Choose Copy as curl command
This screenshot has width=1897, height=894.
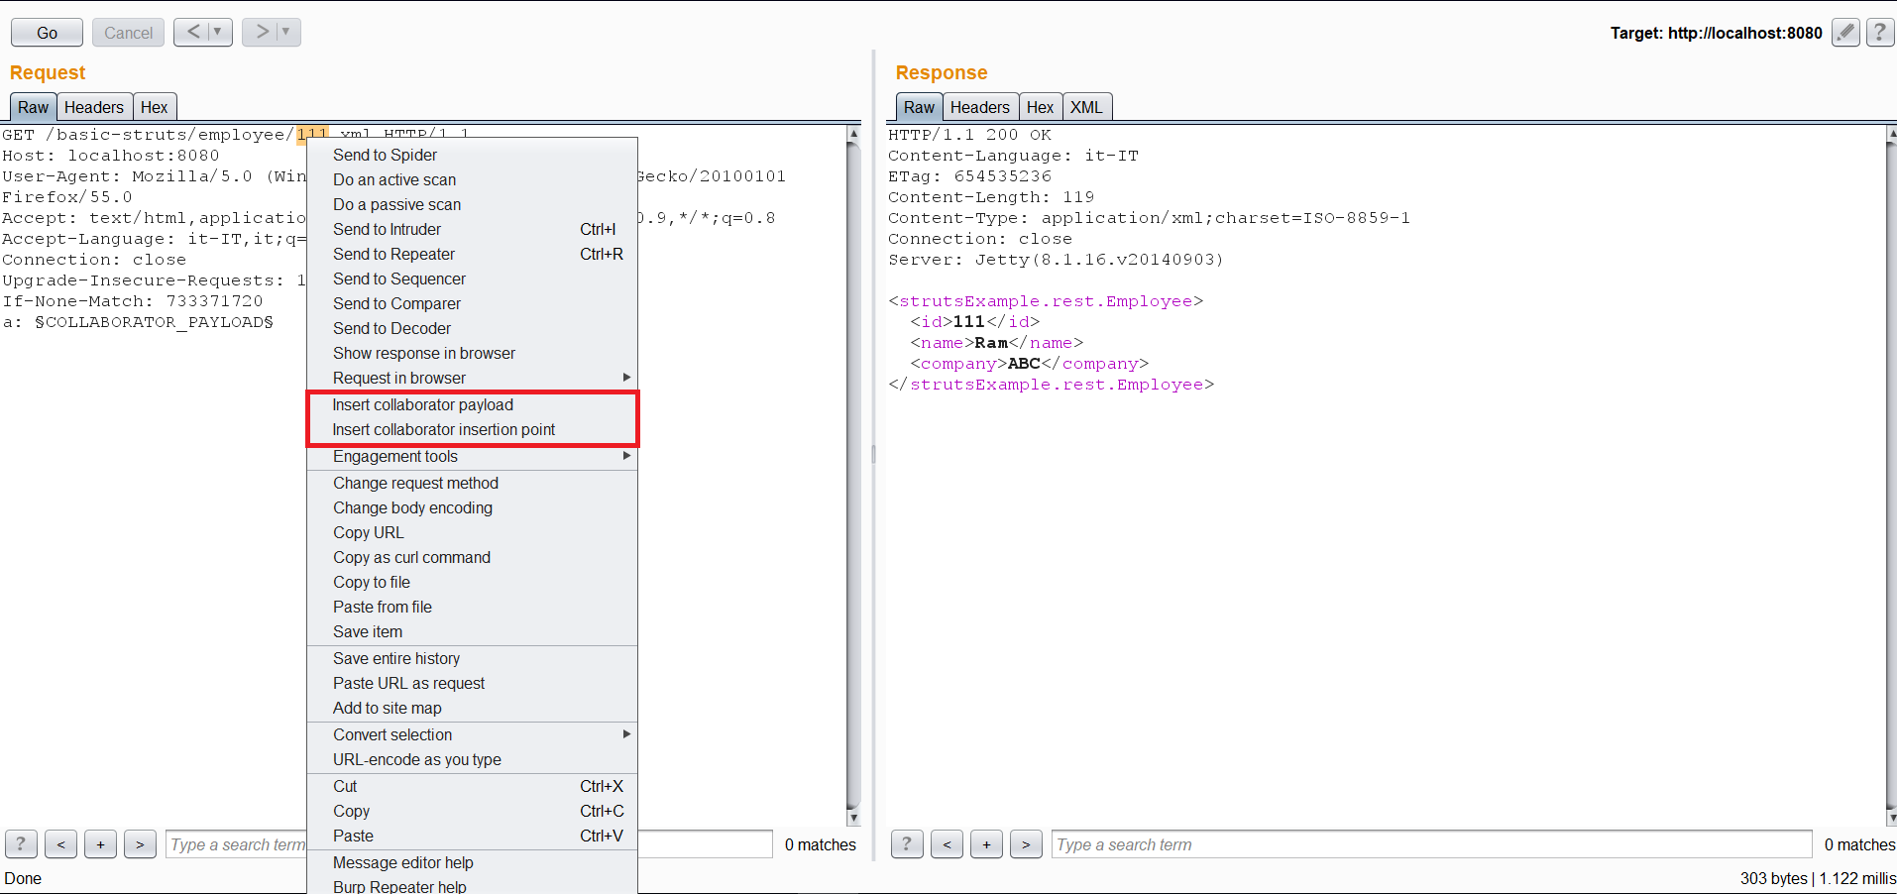(x=472, y=557)
